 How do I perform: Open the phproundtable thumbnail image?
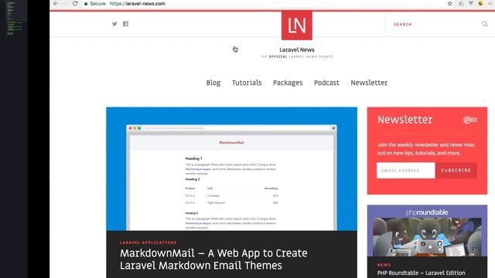(427, 231)
